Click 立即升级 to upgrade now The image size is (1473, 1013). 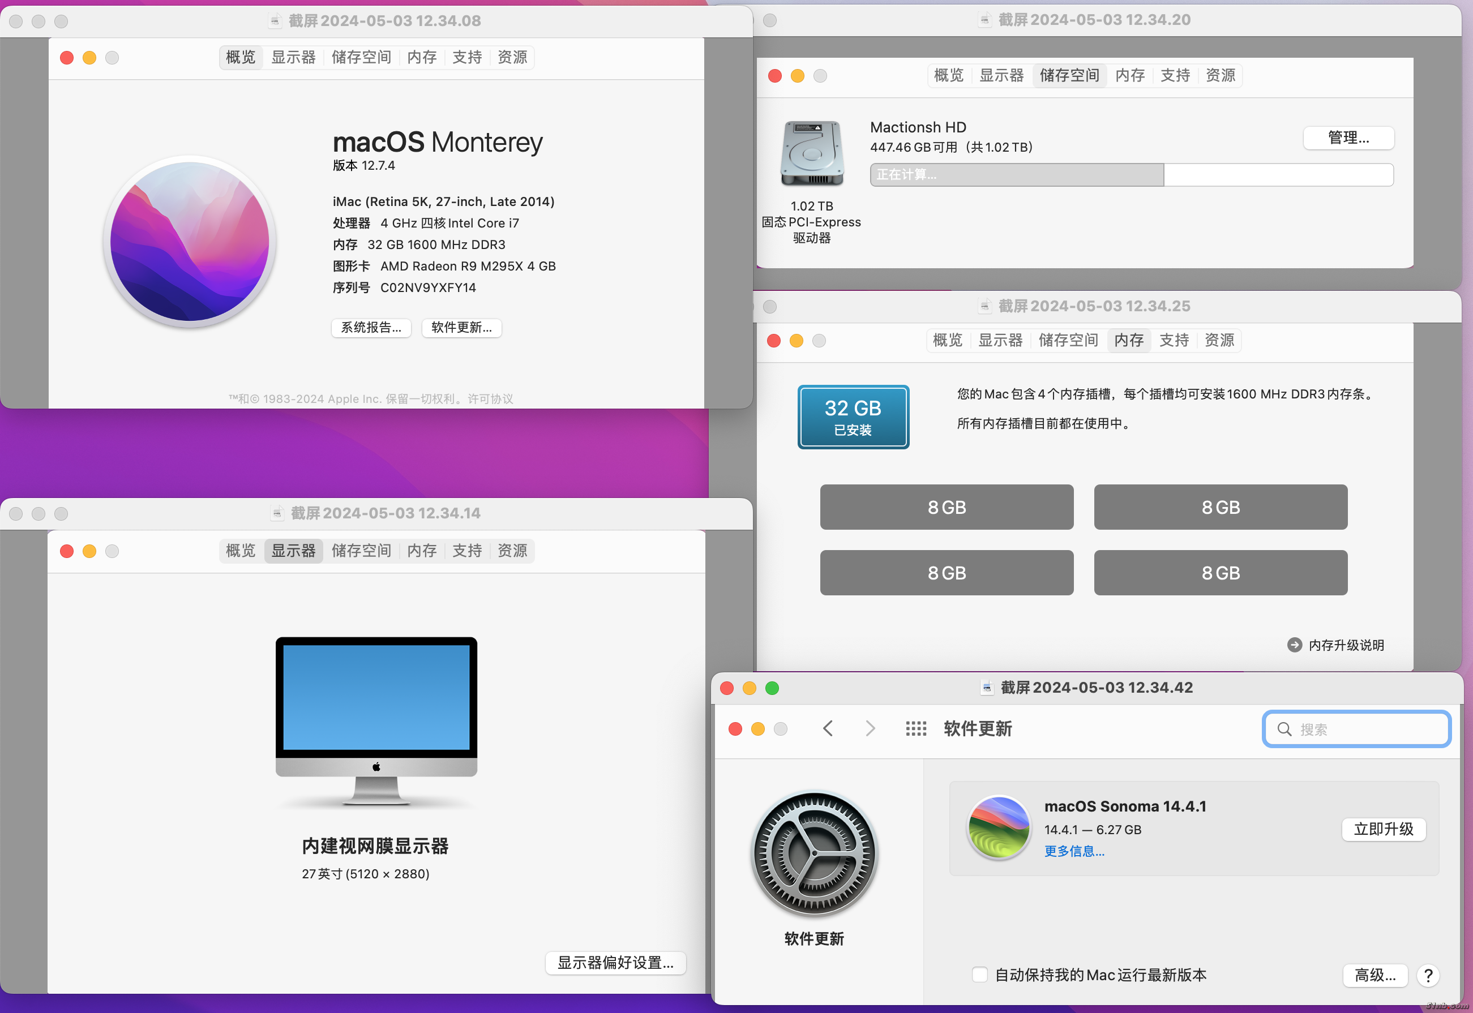point(1384,829)
